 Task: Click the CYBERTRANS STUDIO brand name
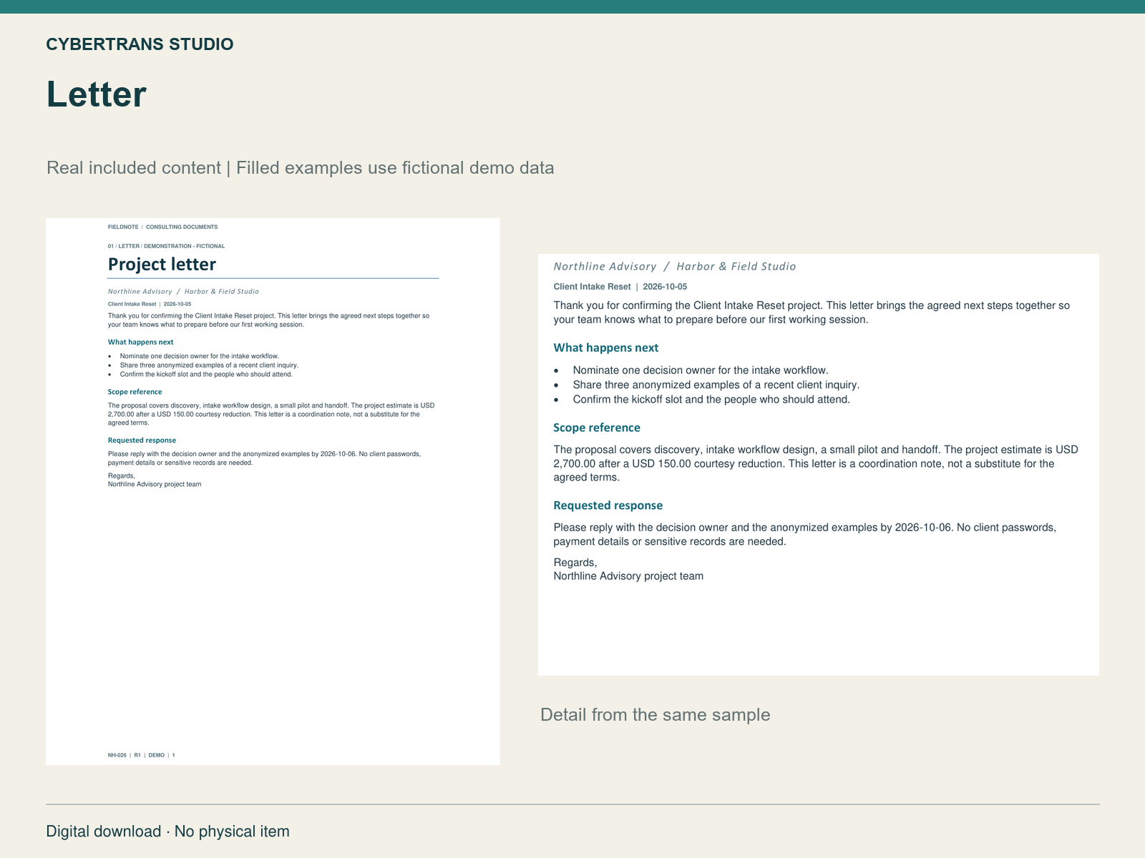140,44
